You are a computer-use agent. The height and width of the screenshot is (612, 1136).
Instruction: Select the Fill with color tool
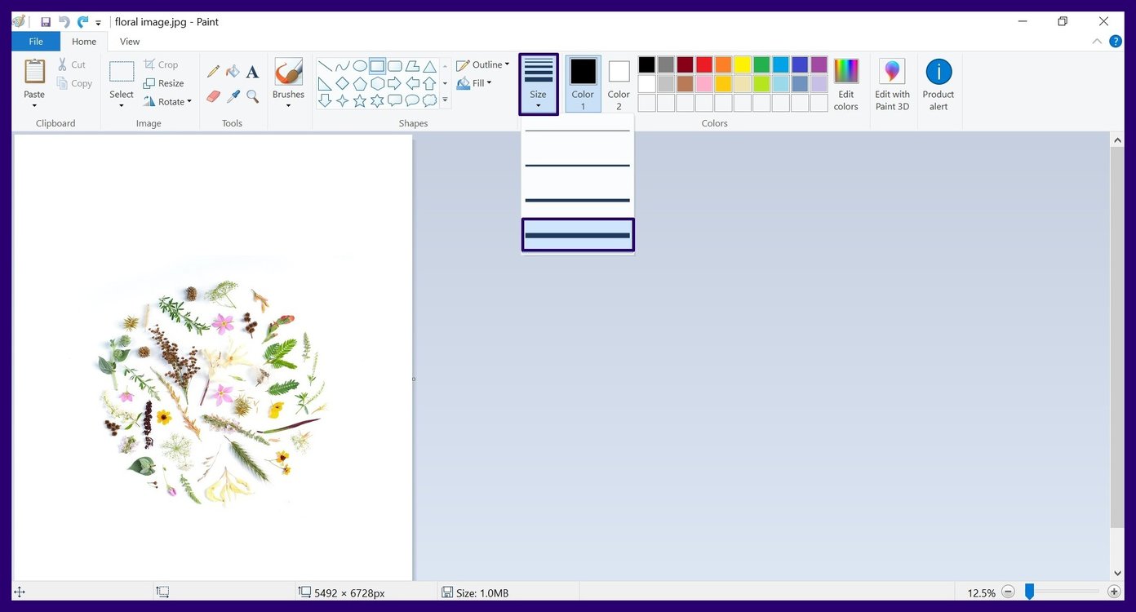[233, 71]
